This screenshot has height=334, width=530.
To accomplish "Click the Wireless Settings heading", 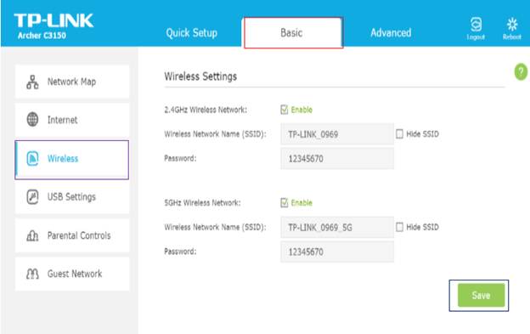I will (200, 76).
